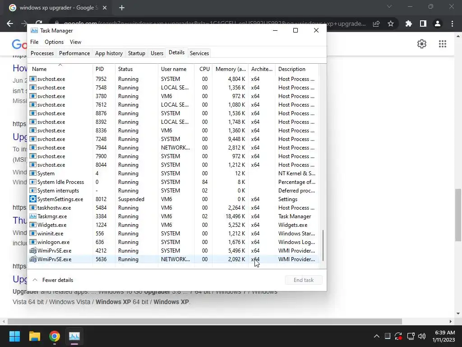Image resolution: width=462 pixels, height=347 pixels.
Task: Sort by the Status column header
Action: pyautogui.click(x=136, y=69)
